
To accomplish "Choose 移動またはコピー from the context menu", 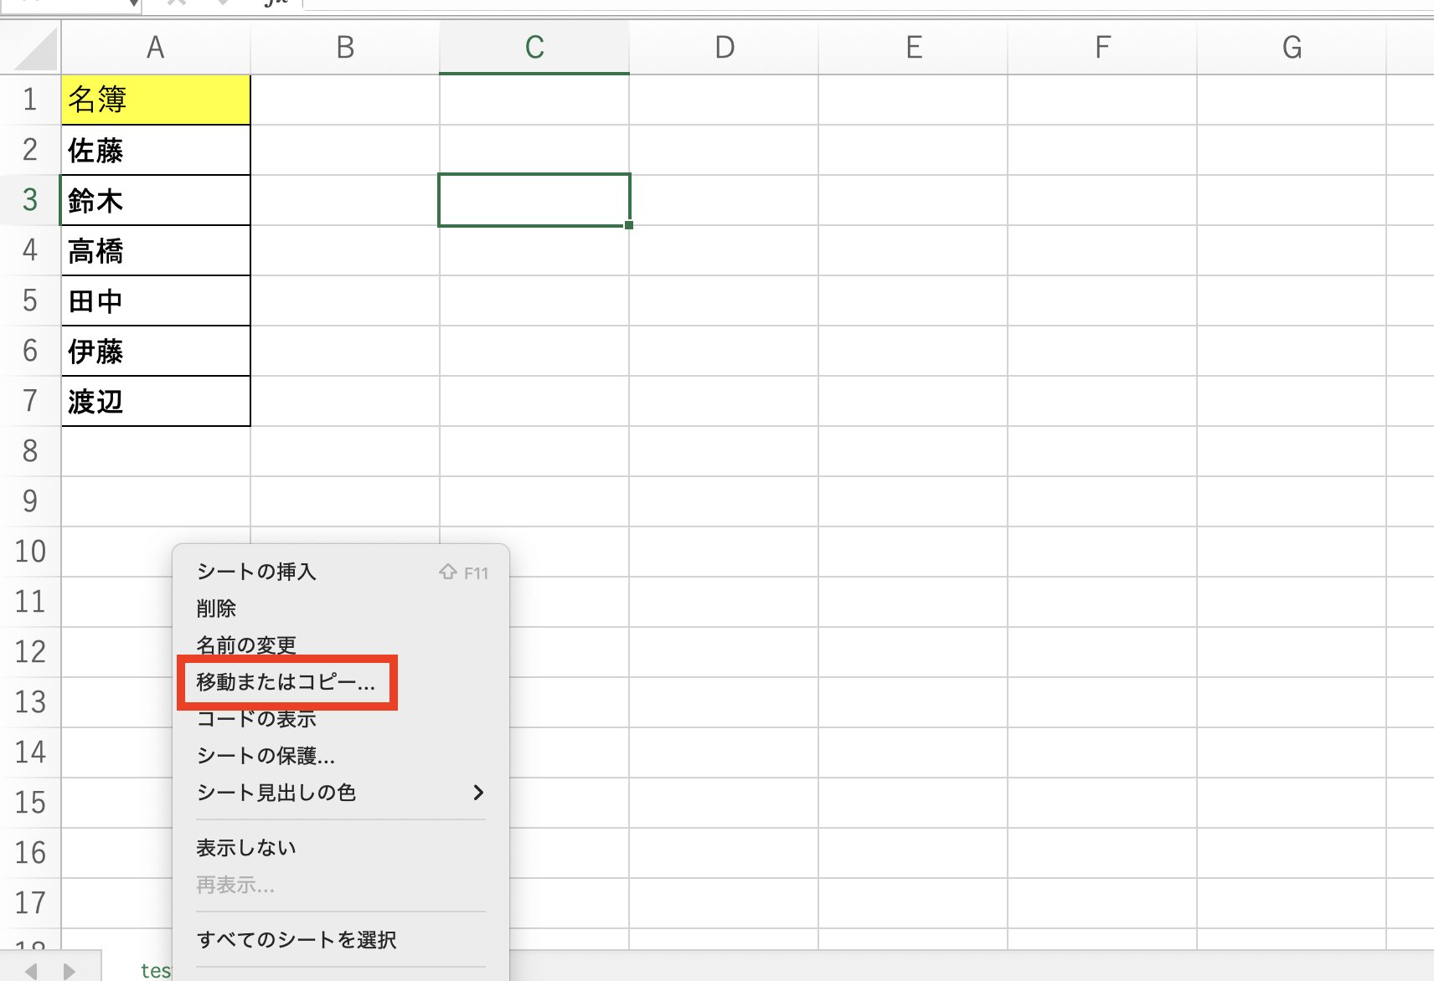I will (286, 682).
